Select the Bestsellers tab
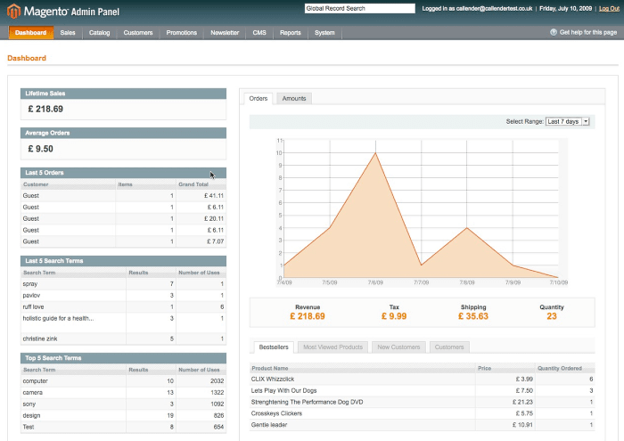The image size is (624, 441). pos(273,347)
